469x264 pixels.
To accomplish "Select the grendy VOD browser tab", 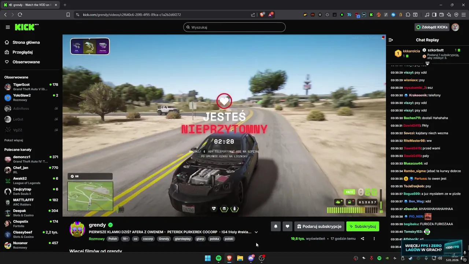I will point(31,5).
